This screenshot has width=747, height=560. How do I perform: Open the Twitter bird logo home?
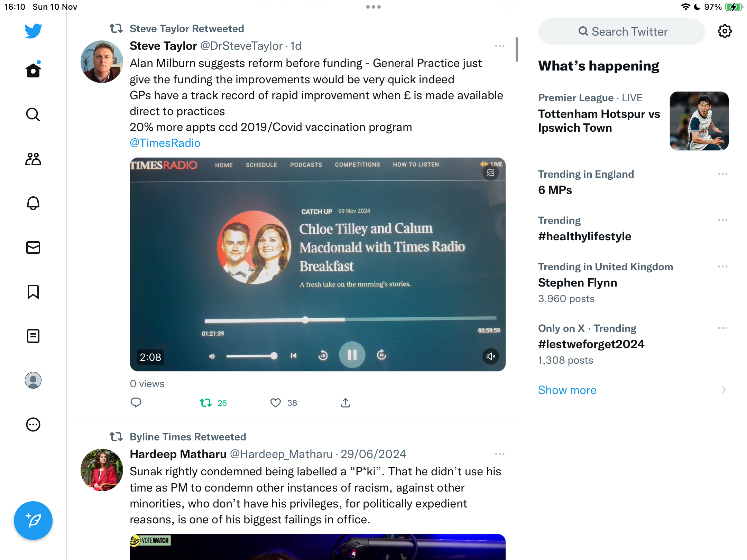pos(33,31)
